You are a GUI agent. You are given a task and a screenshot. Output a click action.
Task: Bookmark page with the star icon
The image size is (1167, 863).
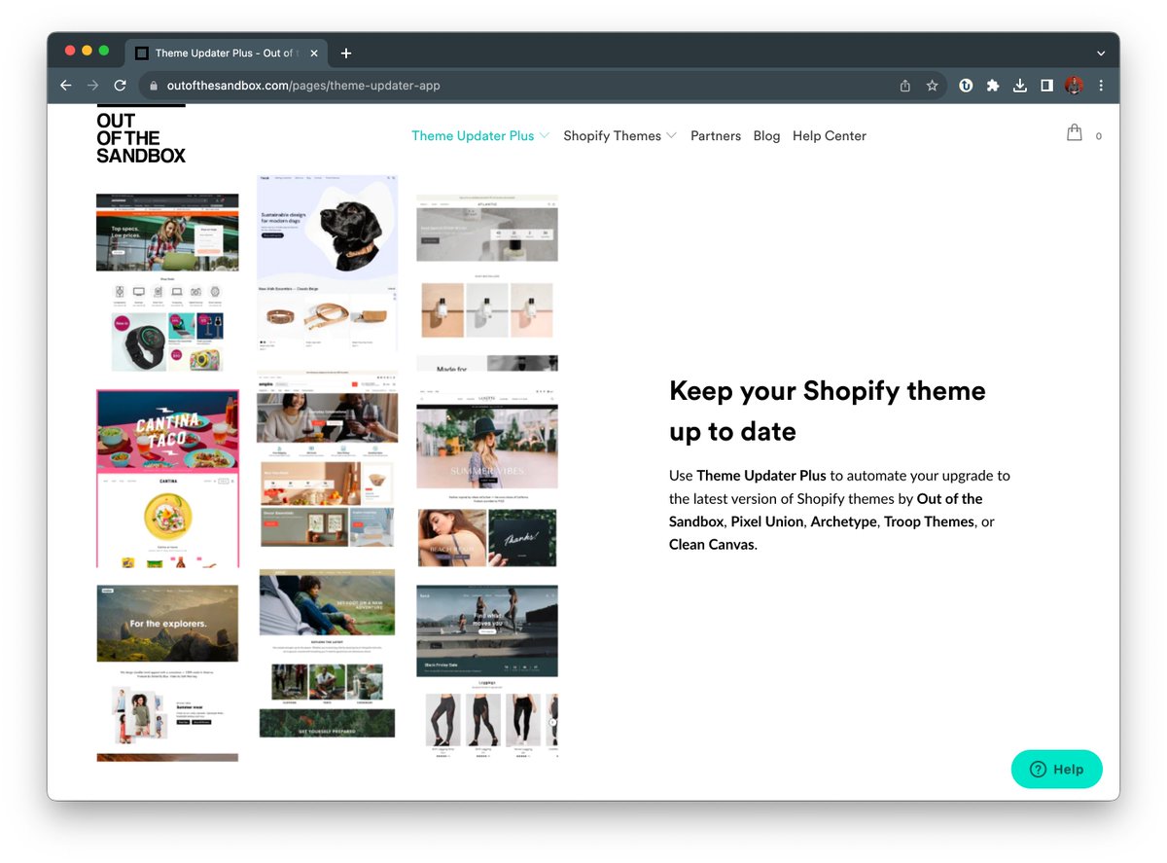(x=932, y=86)
